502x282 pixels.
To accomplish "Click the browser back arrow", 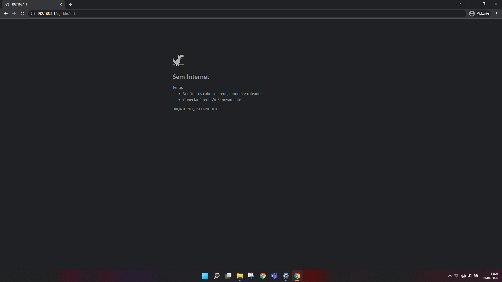I will 6,14.
